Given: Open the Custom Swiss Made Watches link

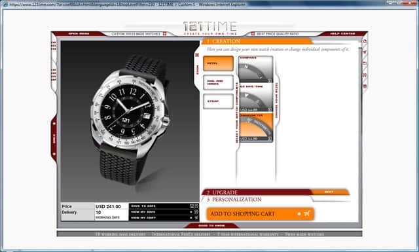Looking at the screenshot, I should pos(136,34).
